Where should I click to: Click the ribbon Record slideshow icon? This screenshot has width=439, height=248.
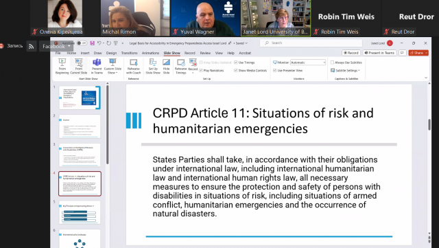[x=193, y=63]
